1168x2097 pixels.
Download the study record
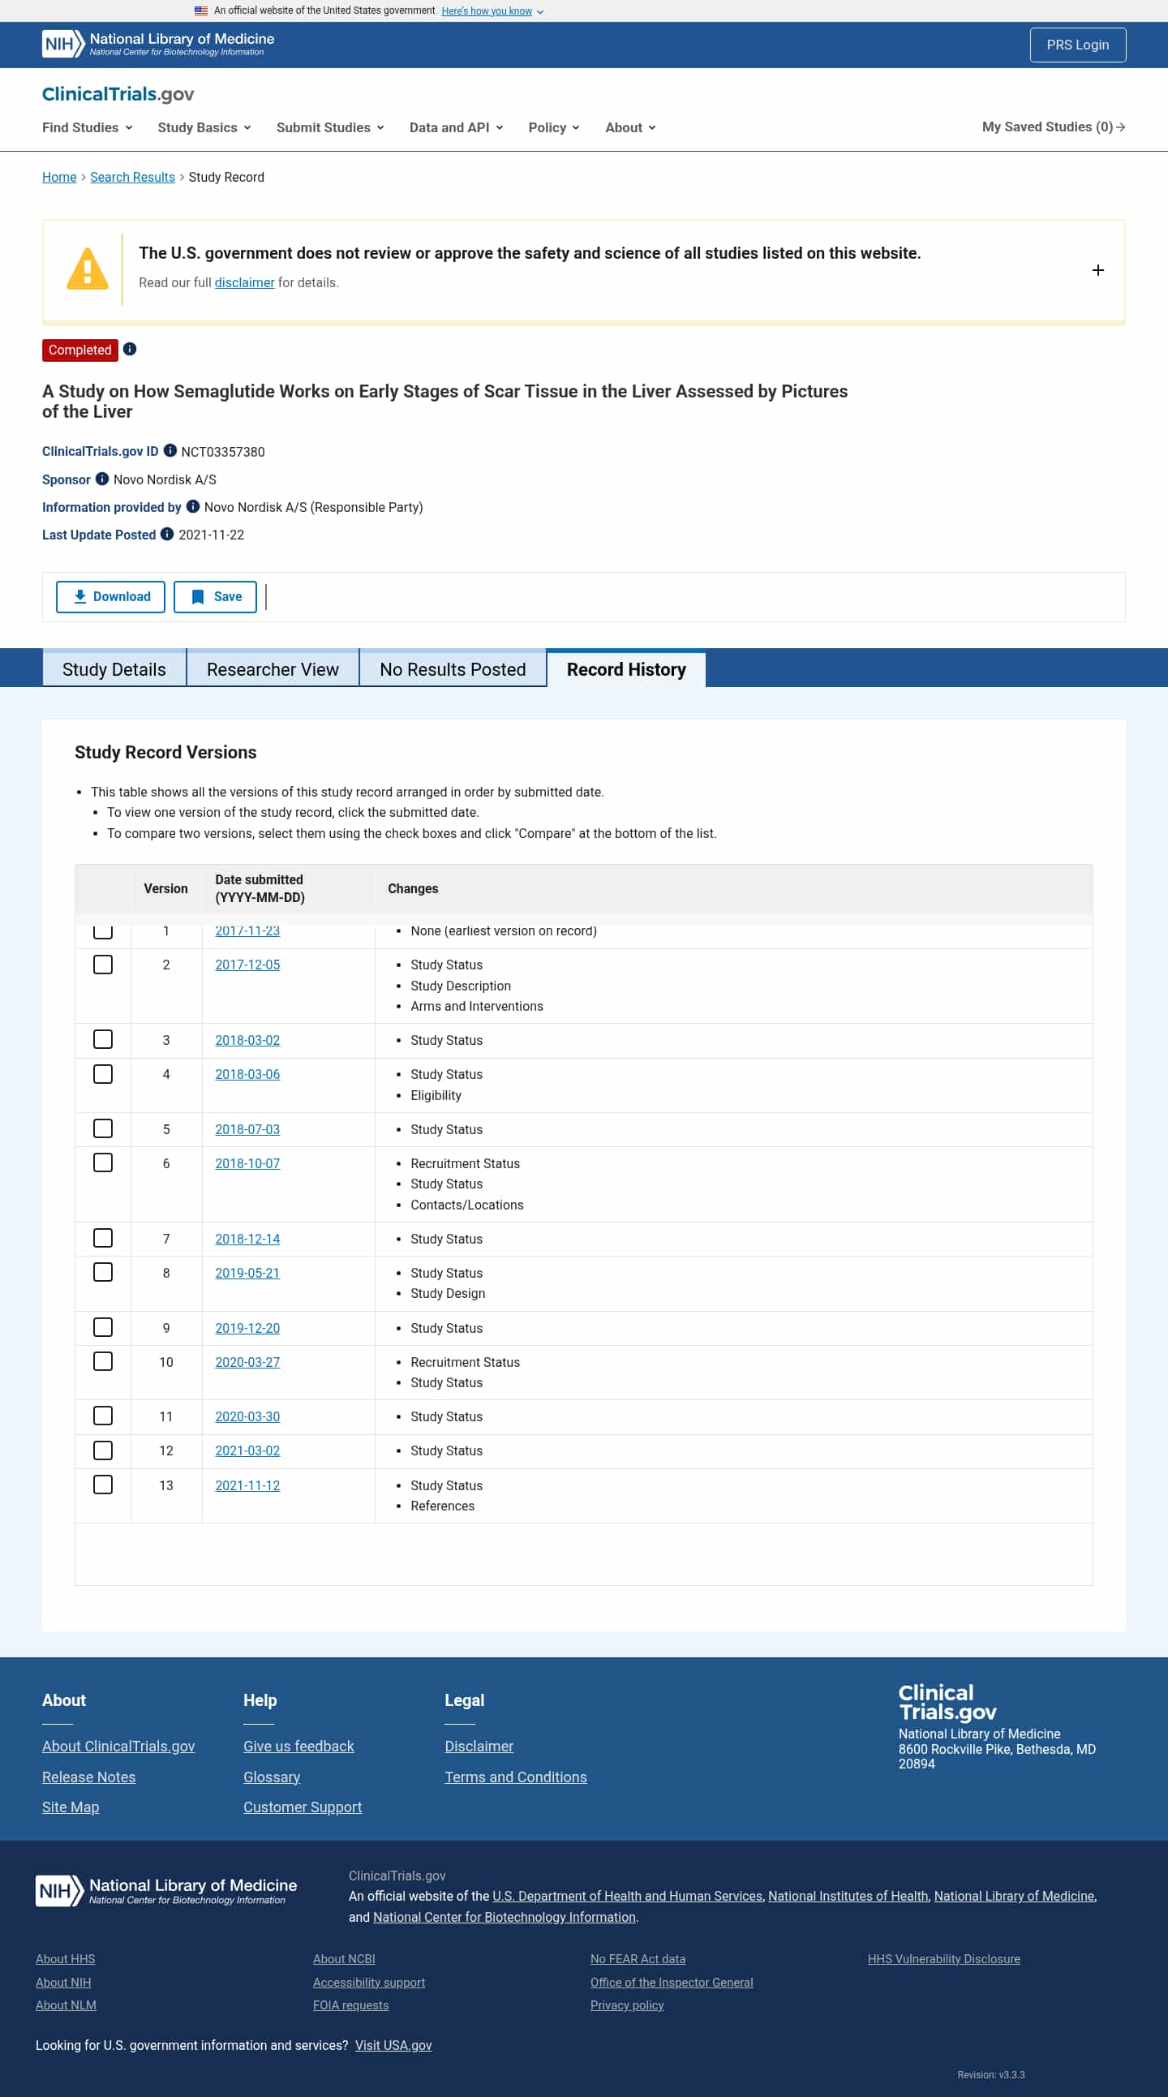coord(110,597)
